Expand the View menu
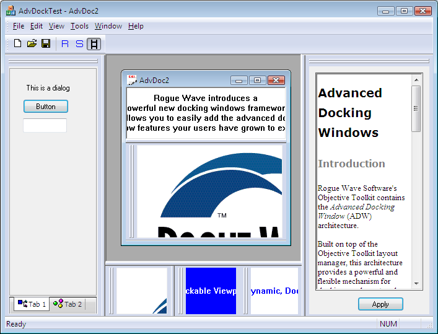The height and width of the screenshot is (334, 438). click(x=56, y=26)
